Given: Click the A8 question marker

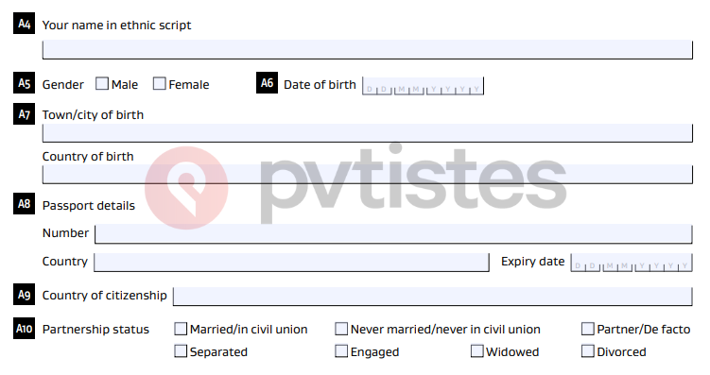Looking at the screenshot, I should point(24,204).
